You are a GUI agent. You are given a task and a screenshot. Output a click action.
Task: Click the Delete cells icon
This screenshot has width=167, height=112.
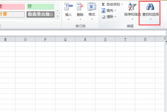click(x=80, y=6)
